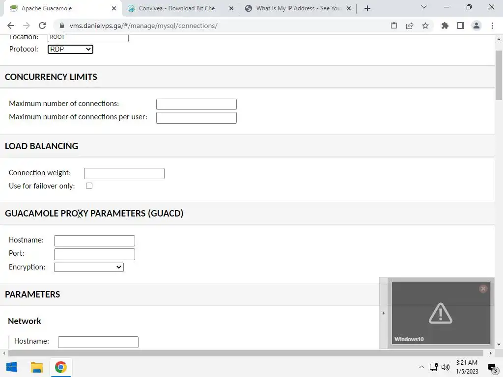Click the horizontal scroll left arrow
503x377 pixels.
pyautogui.click(x=4, y=353)
